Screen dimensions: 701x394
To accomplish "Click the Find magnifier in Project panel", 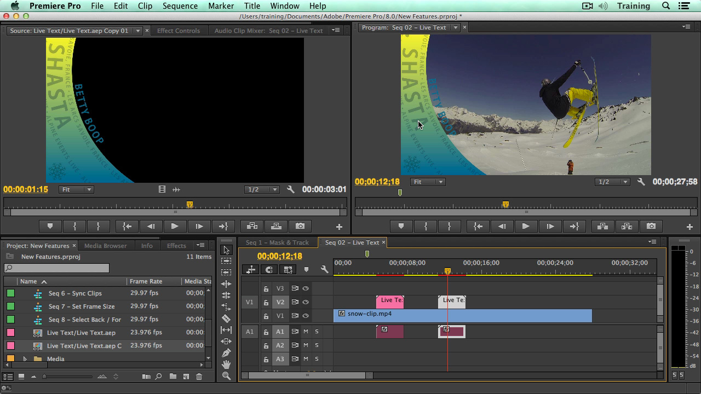I will [158, 376].
